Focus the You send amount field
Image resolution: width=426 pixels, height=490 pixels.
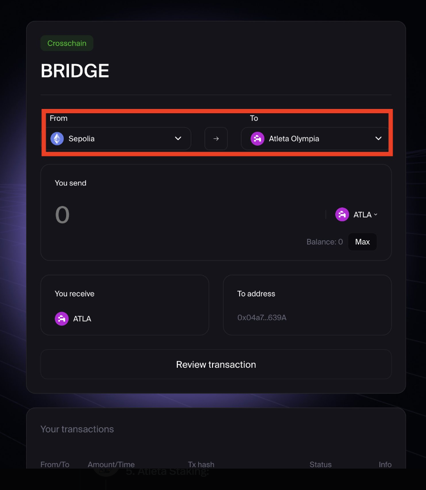[x=187, y=215]
